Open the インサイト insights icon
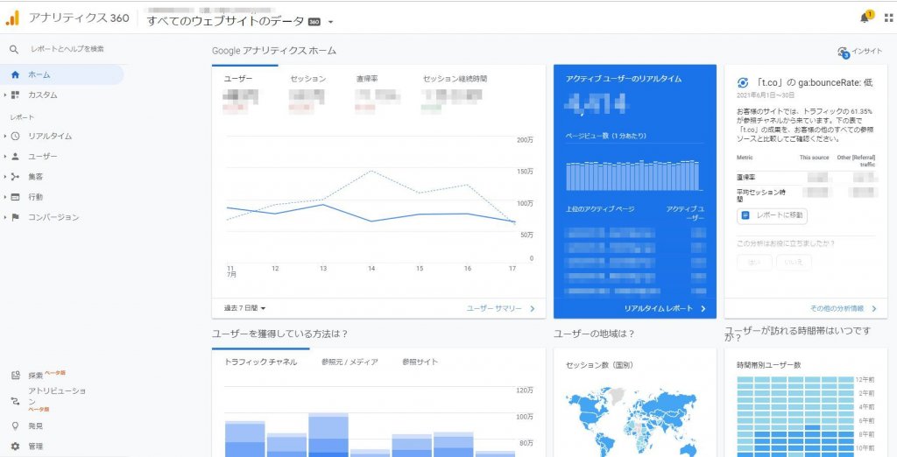897x457 pixels. tap(843, 52)
